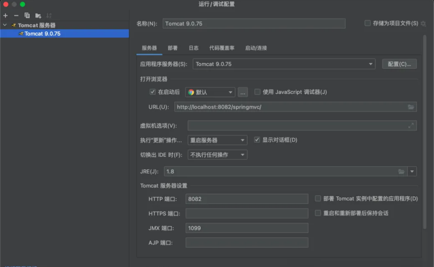This screenshot has width=434, height=267.
Task: Click the HTTPS 端口 field
Action: coord(247,214)
